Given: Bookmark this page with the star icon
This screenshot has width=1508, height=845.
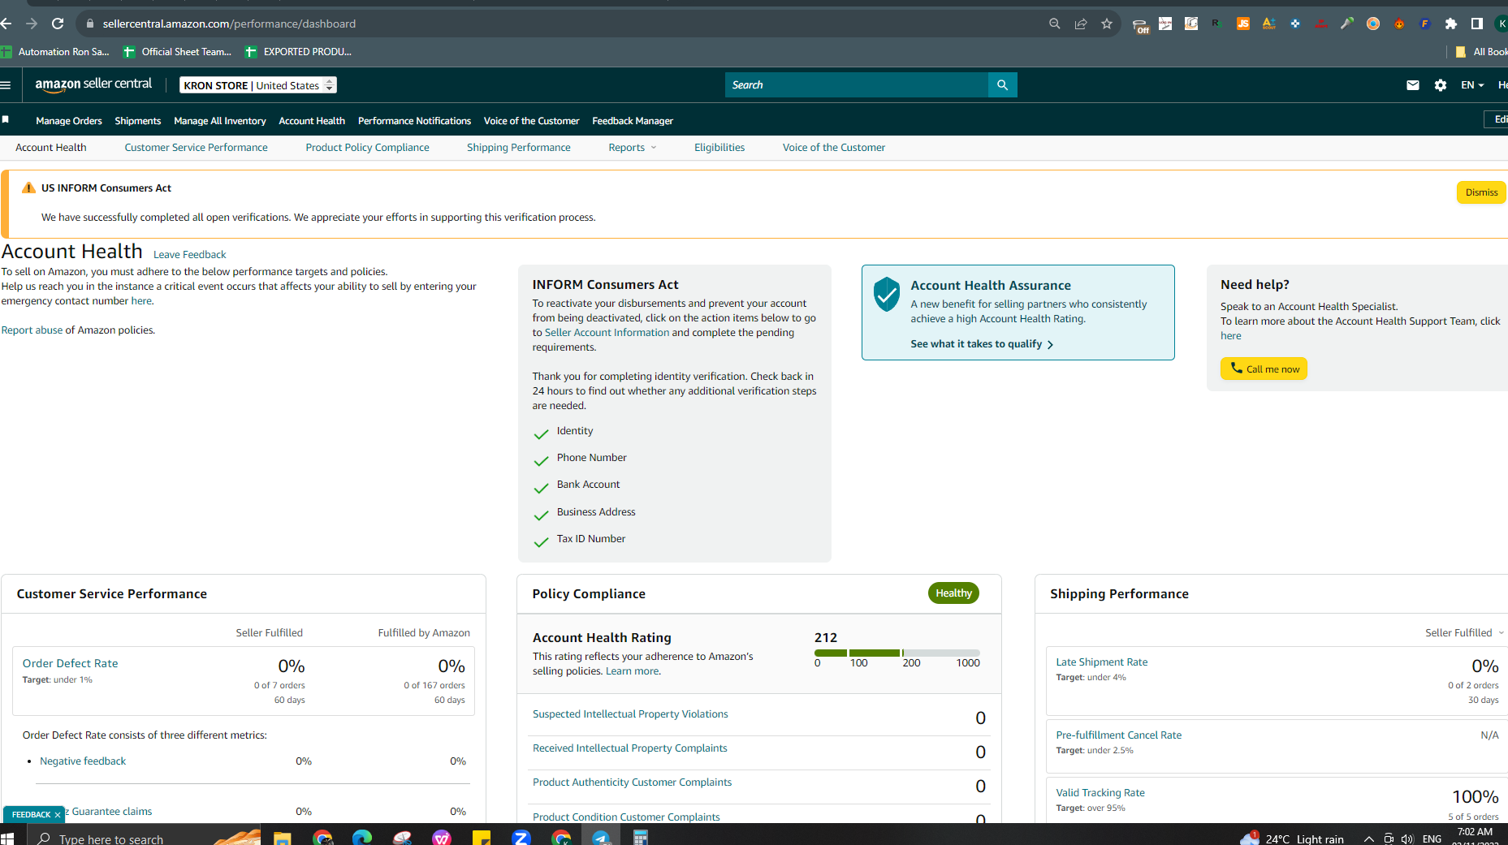Looking at the screenshot, I should click(1107, 24).
